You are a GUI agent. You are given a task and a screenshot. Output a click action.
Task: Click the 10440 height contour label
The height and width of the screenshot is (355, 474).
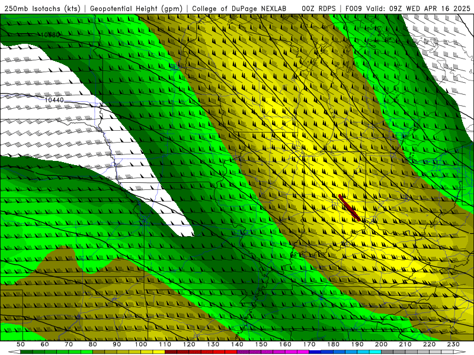pyautogui.click(x=55, y=100)
